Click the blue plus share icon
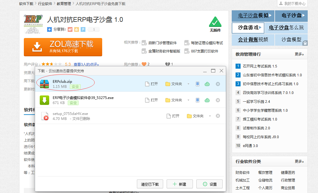Viewport: 318px width, 193px height. coord(49,29)
